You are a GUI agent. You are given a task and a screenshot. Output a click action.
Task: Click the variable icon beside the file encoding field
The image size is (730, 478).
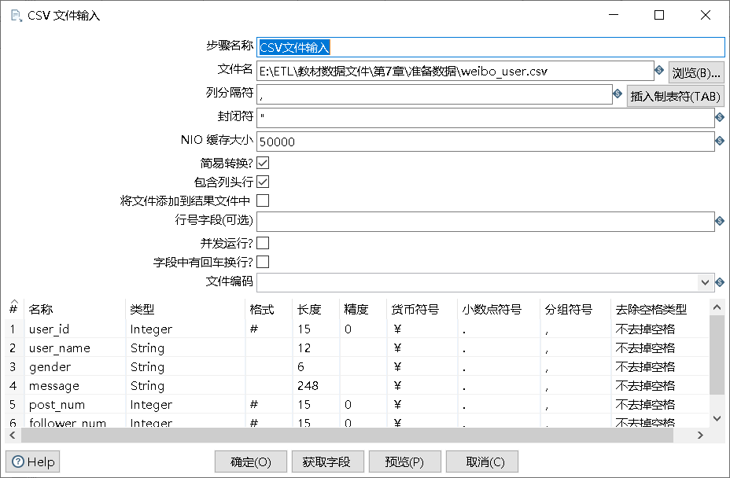click(x=720, y=282)
